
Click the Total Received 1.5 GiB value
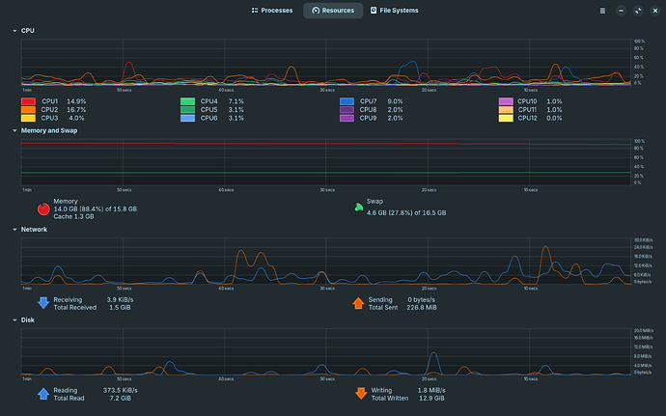(x=120, y=307)
